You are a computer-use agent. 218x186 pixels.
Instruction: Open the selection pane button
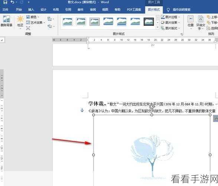point(212,28)
